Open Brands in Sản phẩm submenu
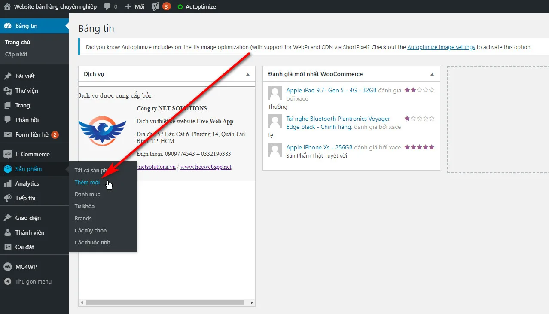 click(x=83, y=218)
